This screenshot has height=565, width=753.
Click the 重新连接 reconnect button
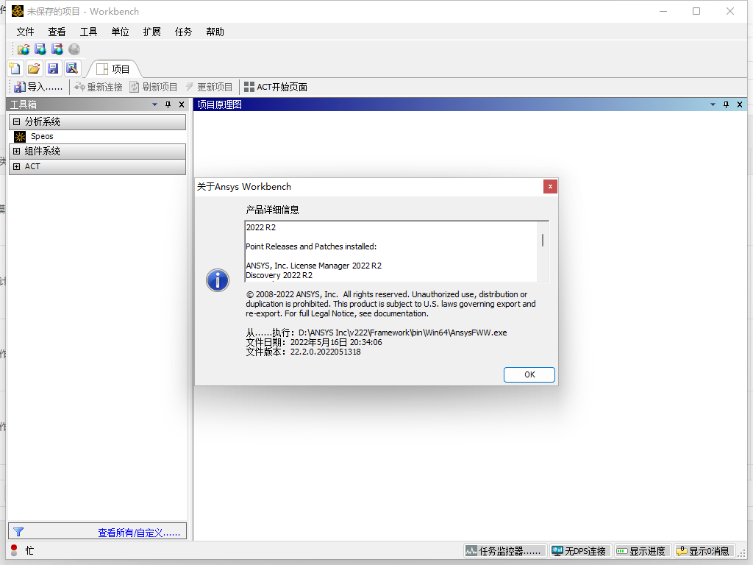pyautogui.click(x=99, y=87)
